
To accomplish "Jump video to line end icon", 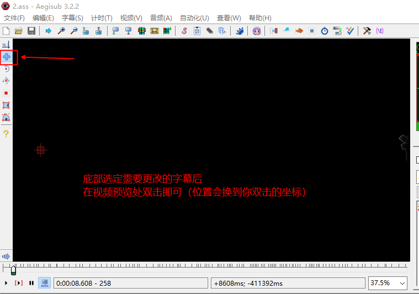I will click(x=99, y=31).
